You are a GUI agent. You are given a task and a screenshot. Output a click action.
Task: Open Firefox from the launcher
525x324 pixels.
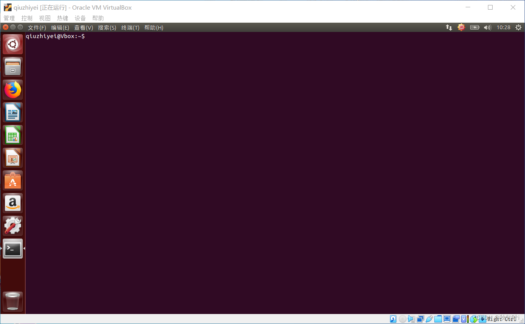[12, 89]
